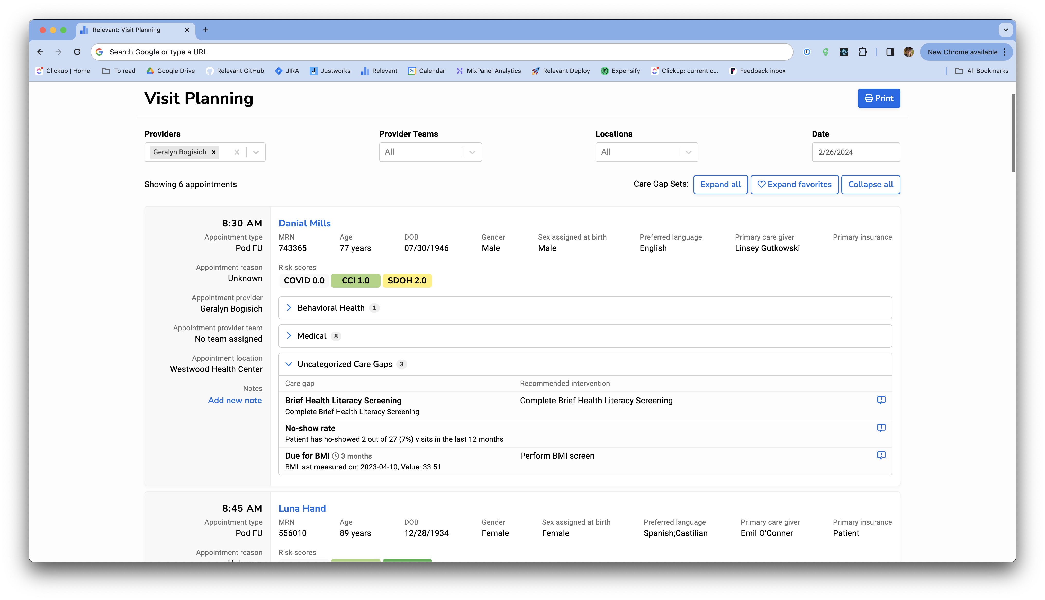1045x600 pixels.
Task: Reload the page with refresh icon
Action: 77,52
